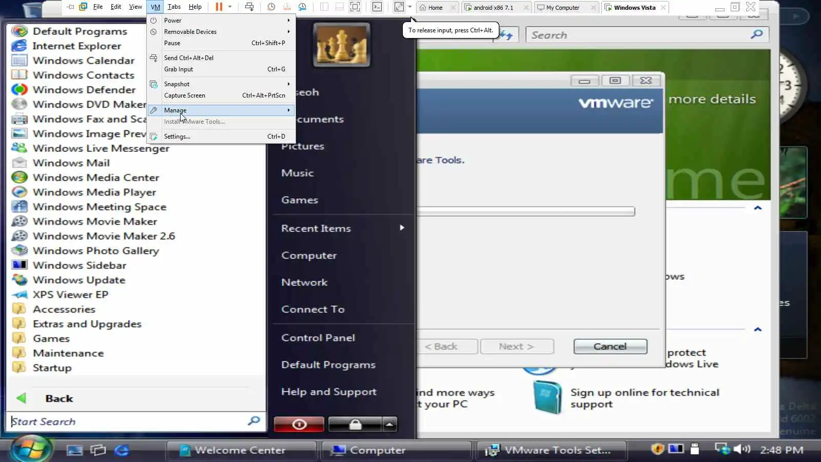Click the volume icon in system tray
Image resolution: width=821 pixels, height=462 pixels.
point(741,449)
